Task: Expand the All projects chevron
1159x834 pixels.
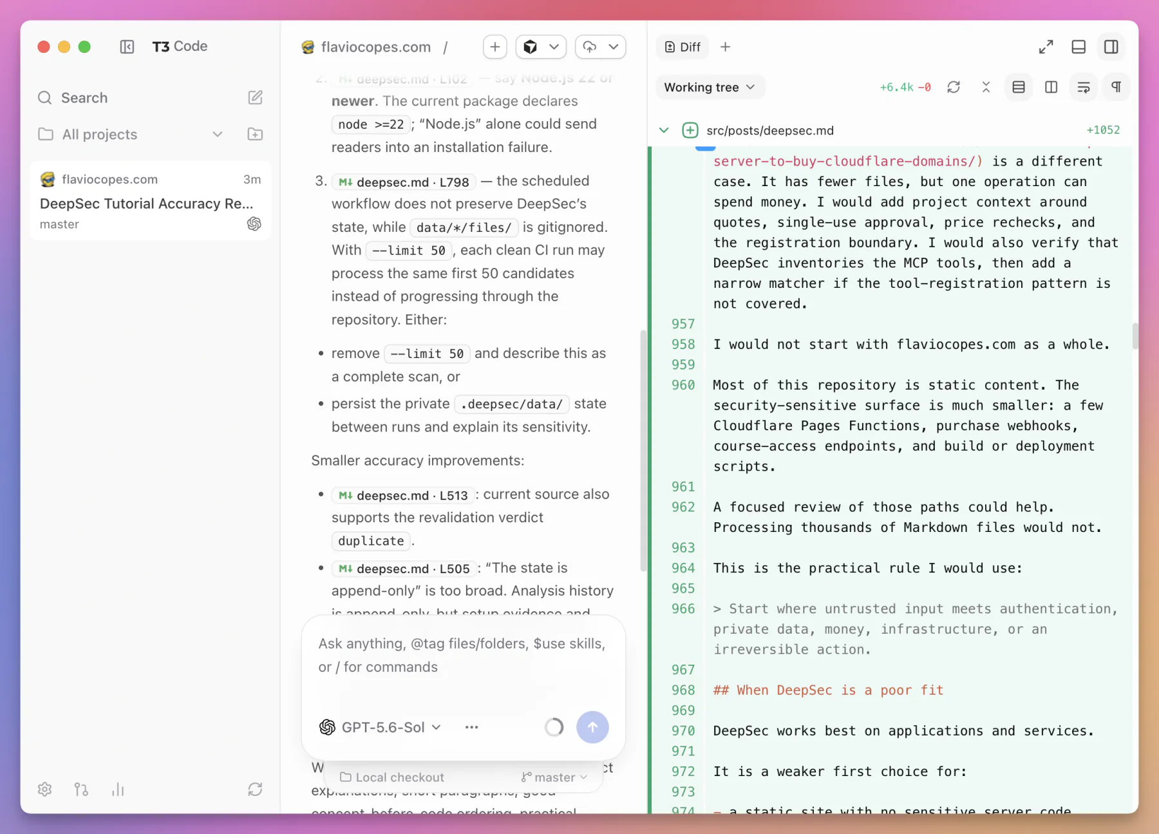Action: 218,134
